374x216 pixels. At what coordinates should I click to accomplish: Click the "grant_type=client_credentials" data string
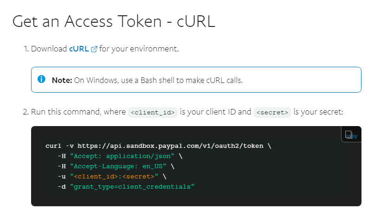[x=132, y=187]
